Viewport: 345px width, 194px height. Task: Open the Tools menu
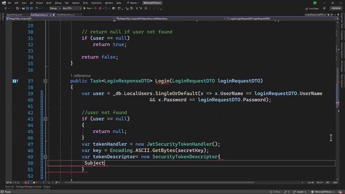[x=85, y=3]
